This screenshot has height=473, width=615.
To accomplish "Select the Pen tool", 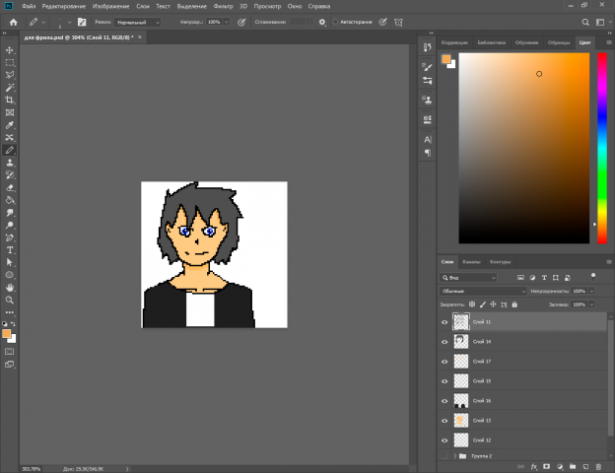I will pos(10,237).
